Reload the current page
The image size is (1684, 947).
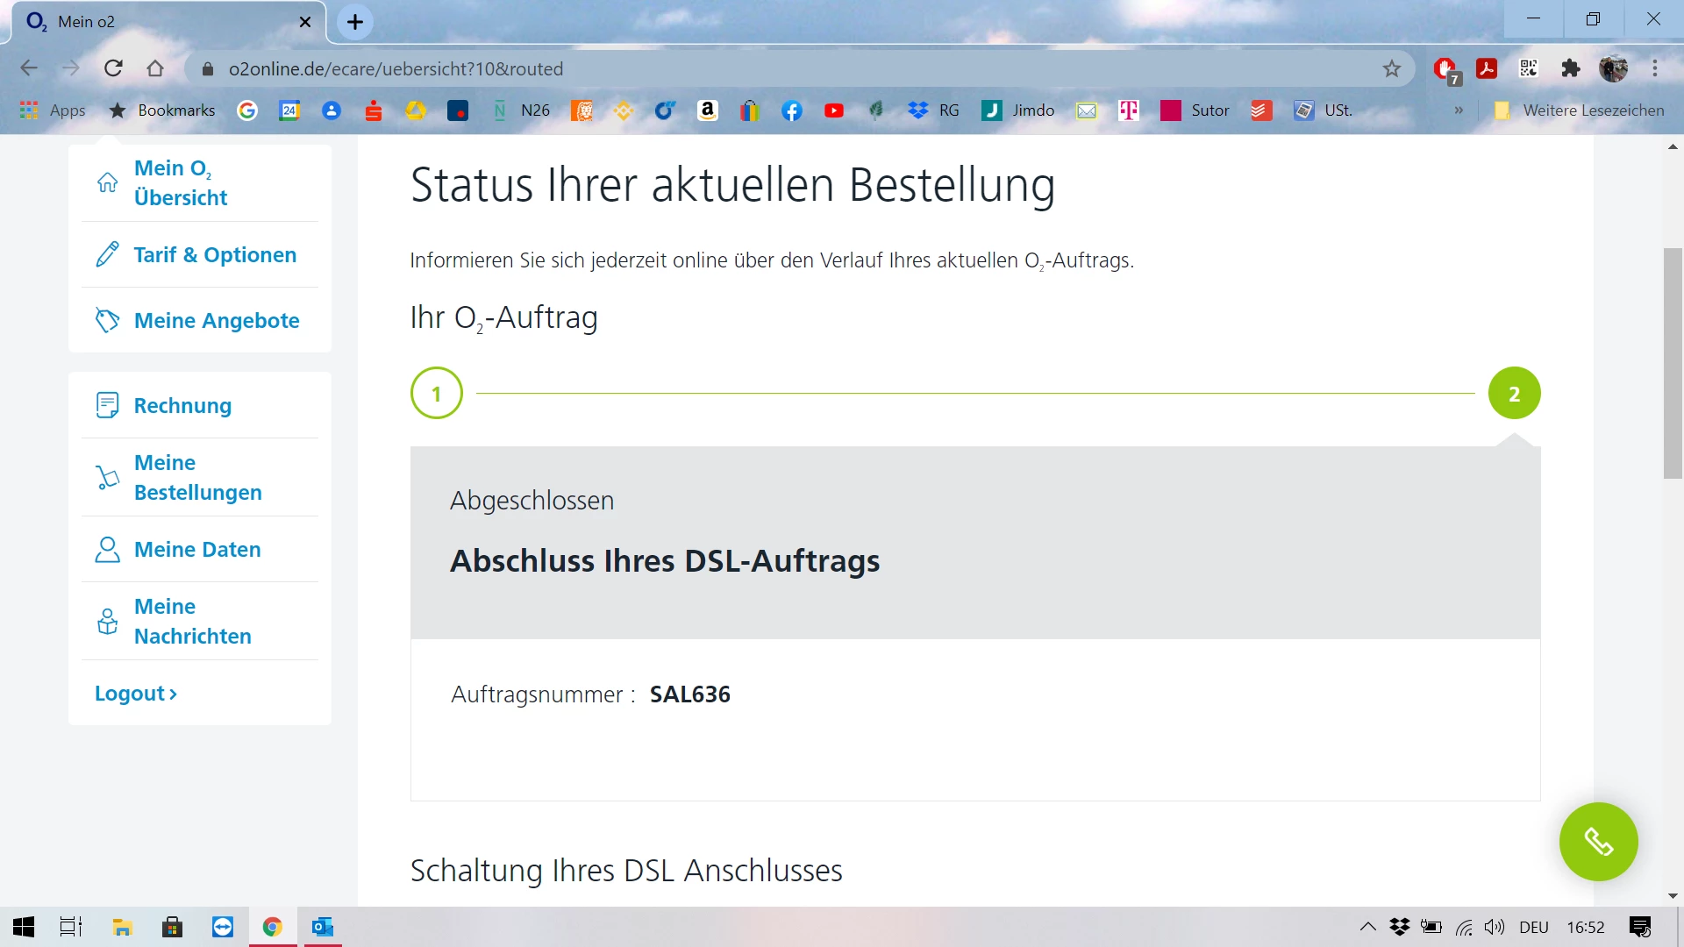(113, 68)
